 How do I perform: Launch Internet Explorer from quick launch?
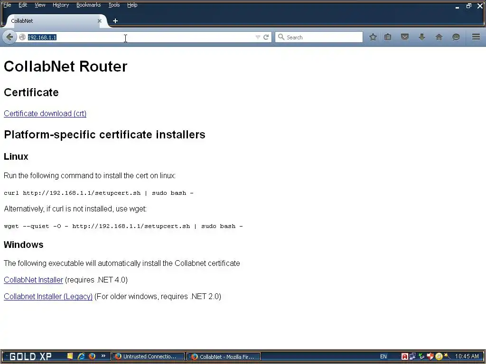click(81, 356)
